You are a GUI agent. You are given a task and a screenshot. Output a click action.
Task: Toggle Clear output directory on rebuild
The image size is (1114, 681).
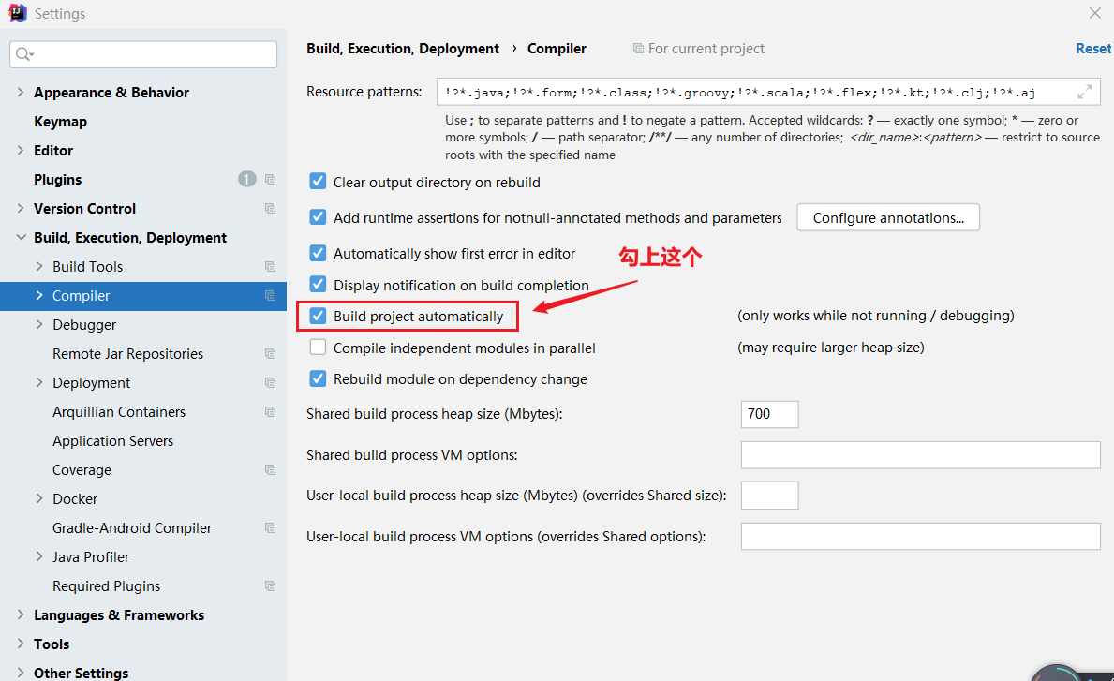tap(318, 182)
